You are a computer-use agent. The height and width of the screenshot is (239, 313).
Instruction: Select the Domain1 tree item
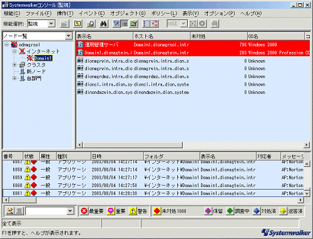pos(43,58)
